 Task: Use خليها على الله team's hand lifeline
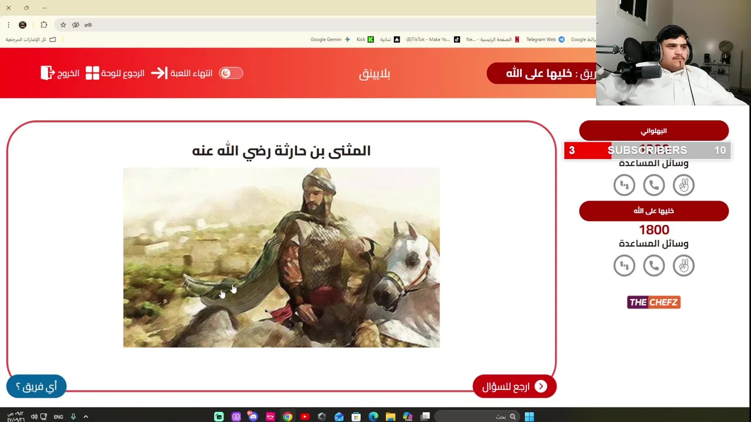684,266
